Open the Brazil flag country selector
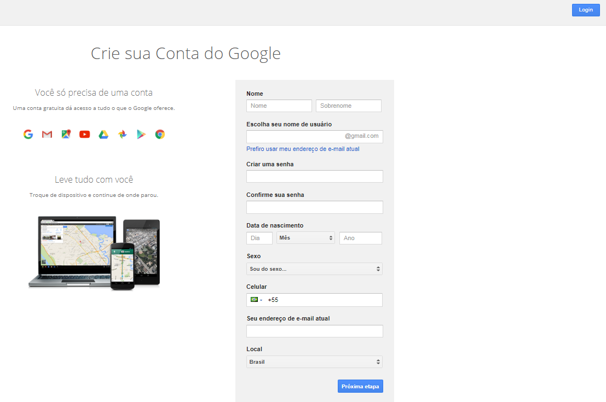 pyautogui.click(x=256, y=300)
